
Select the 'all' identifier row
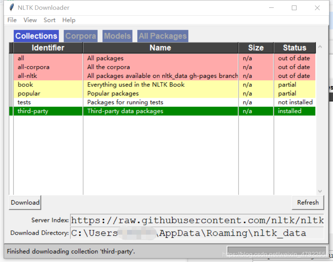click(x=162, y=58)
